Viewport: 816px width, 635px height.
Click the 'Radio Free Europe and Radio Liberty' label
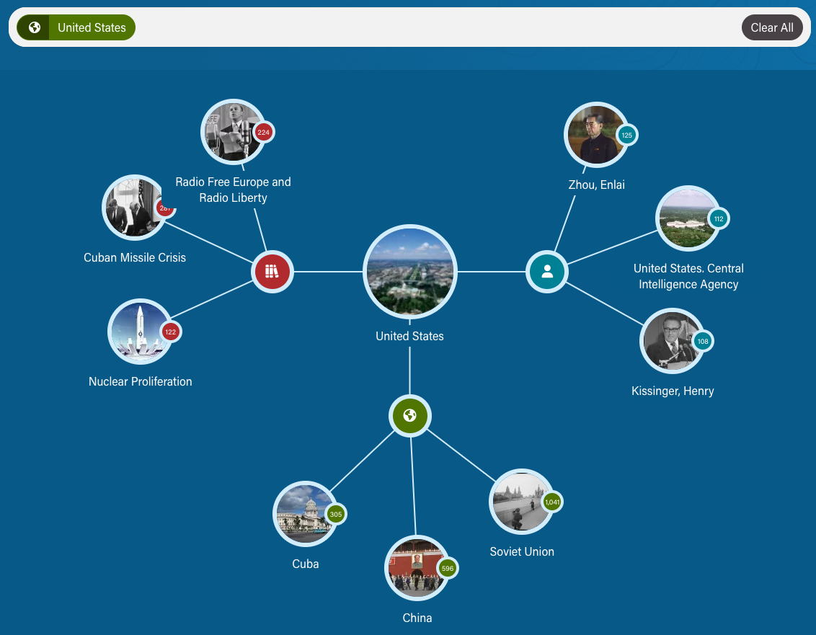(x=233, y=190)
